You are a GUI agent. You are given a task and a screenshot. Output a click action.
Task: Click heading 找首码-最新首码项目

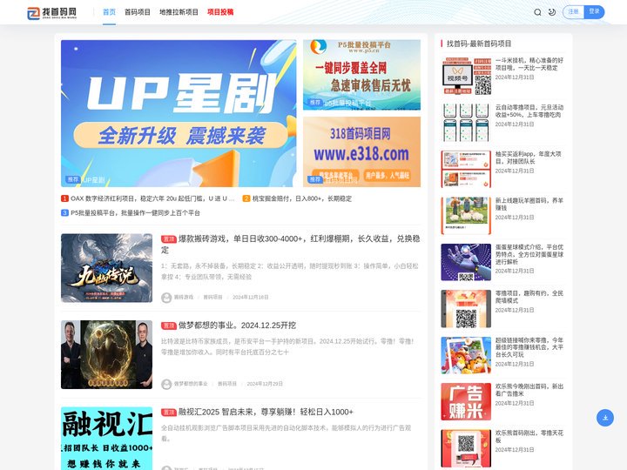click(479, 44)
